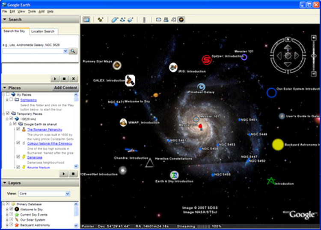Toggle the My Places checkbox
Image resolution: width=321 pixels, height=230 pixels.
point(8,94)
